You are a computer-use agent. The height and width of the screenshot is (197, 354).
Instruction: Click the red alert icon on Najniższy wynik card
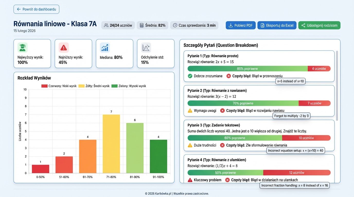pyautogui.click(x=63, y=47)
